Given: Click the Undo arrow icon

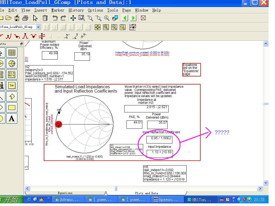Looking at the screenshot, I should pyautogui.click(x=55, y=18).
